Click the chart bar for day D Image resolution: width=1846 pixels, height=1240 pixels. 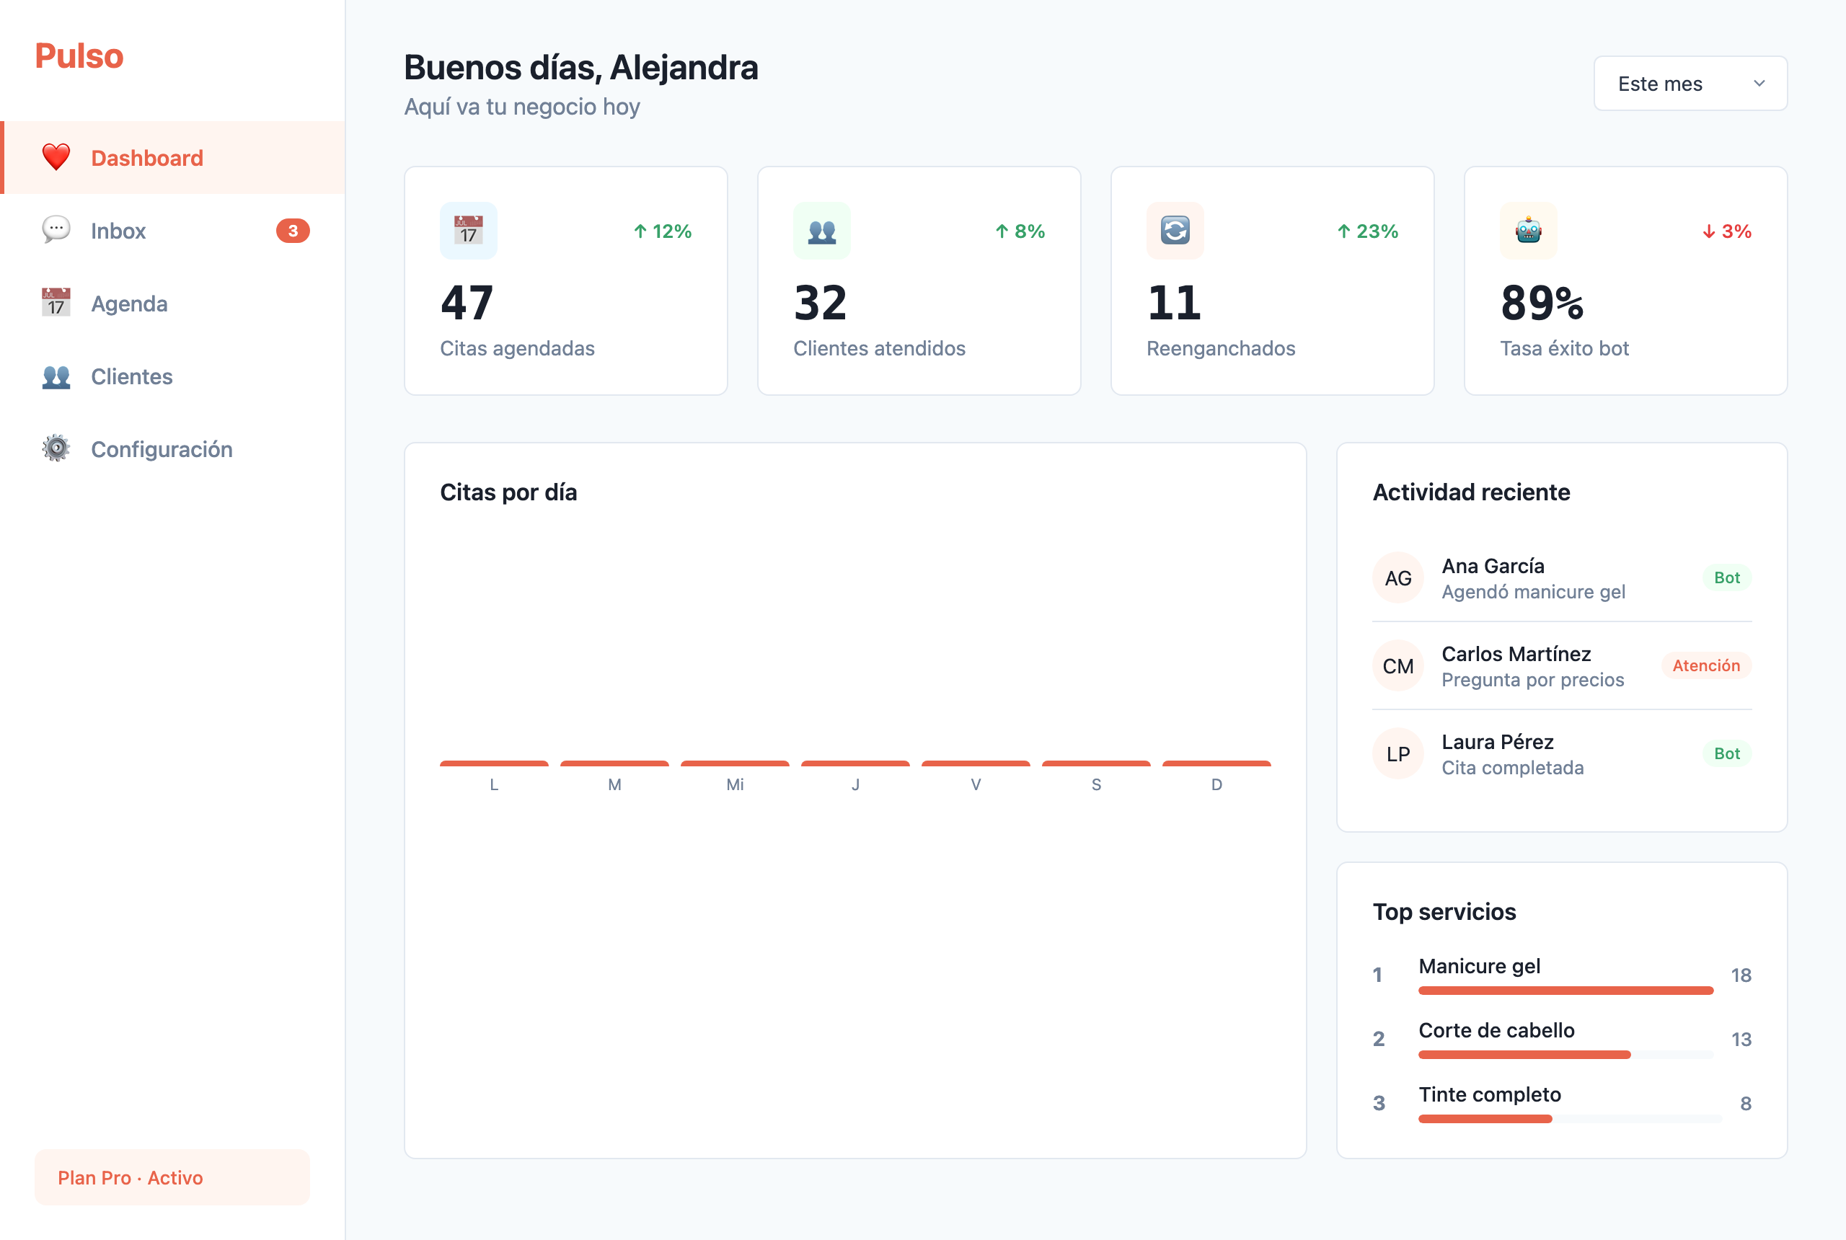[x=1216, y=763]
